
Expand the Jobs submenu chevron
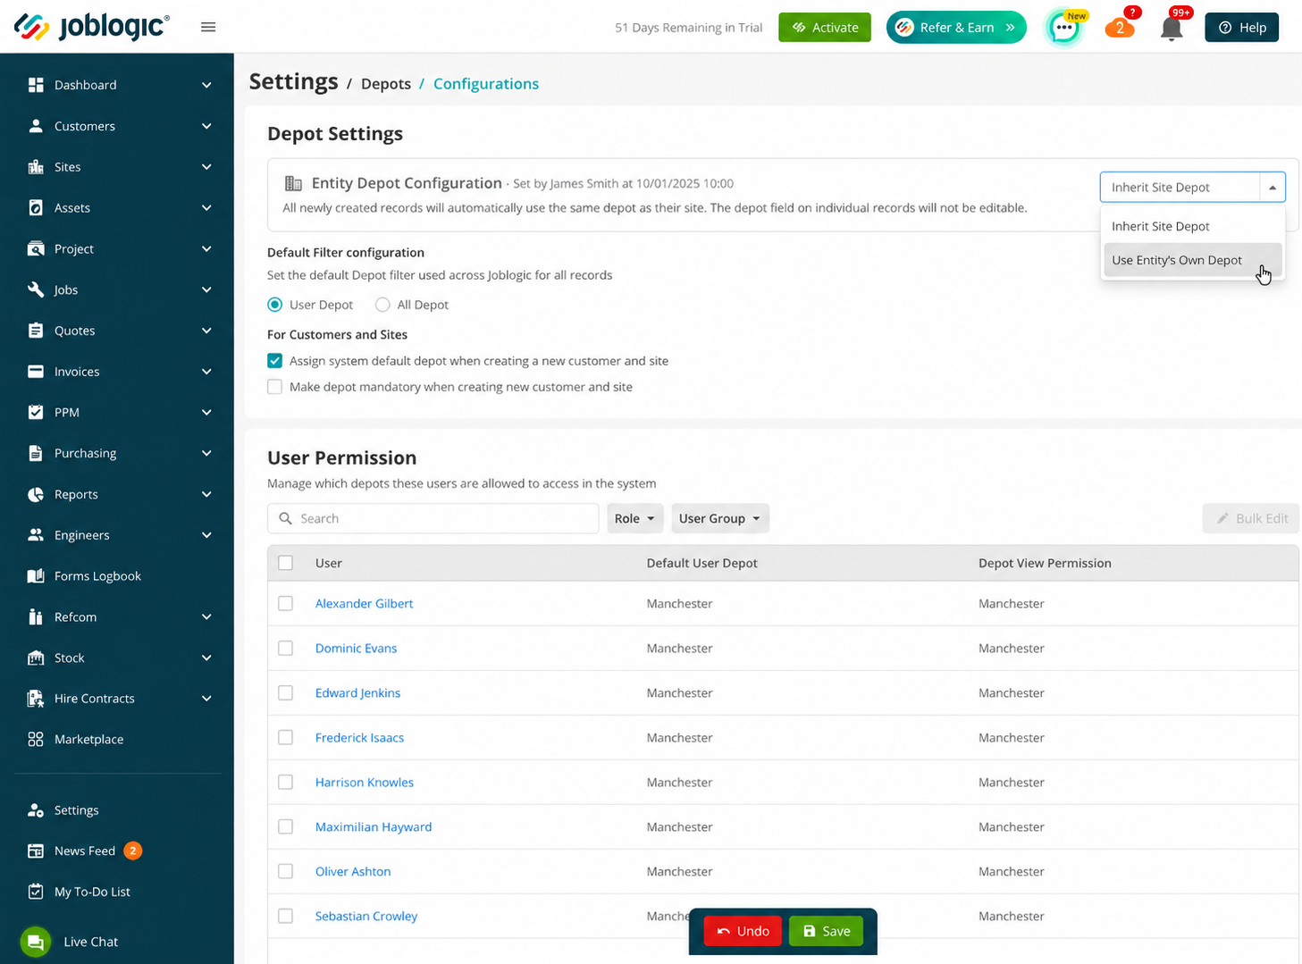coord(206,289)
